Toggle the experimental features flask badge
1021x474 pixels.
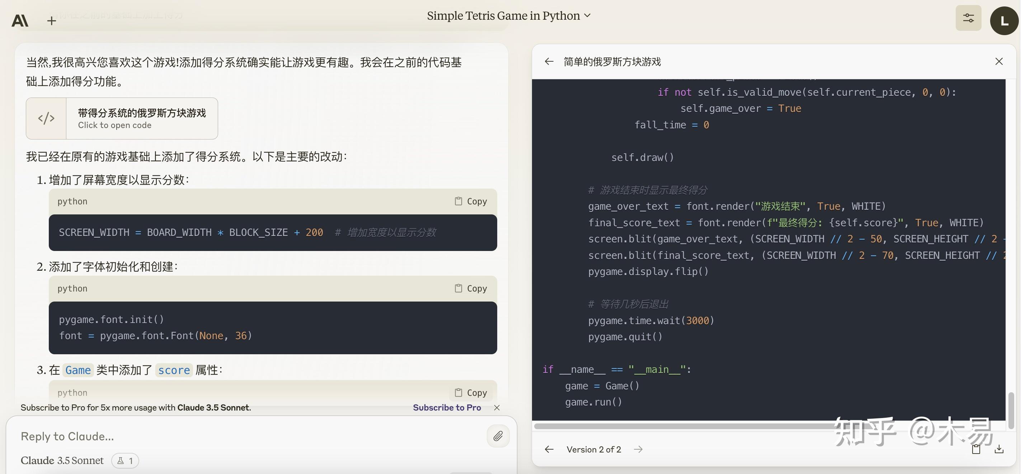click(x=125, y=460)
